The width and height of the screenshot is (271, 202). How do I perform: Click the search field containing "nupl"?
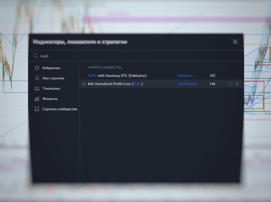(x=136, y=56)
